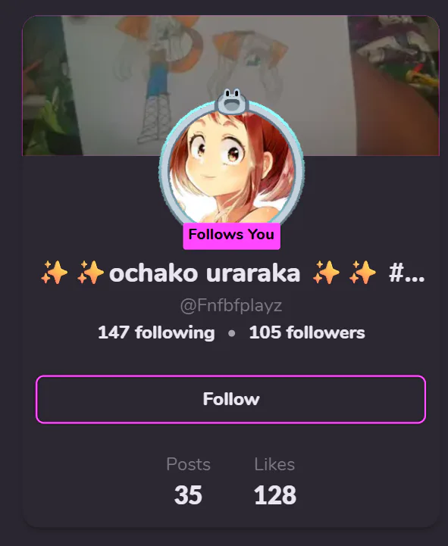Click the Follow button
The height and width of the screenshot is (546, 448).
point(230,399)
